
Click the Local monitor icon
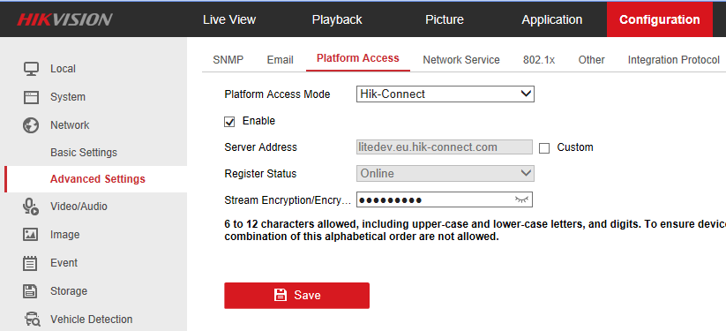coord(31,69)
